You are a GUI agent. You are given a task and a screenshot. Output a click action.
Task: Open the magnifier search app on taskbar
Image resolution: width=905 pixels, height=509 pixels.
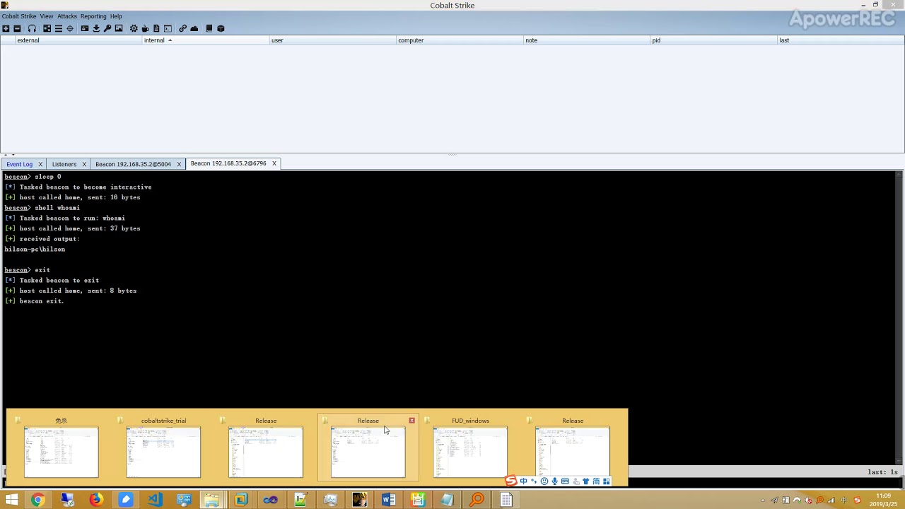click(x=477, y=500)
